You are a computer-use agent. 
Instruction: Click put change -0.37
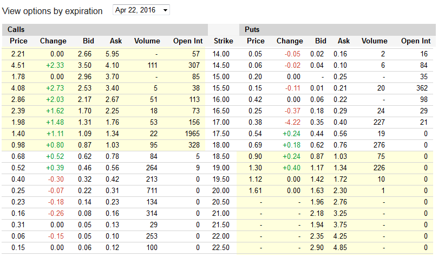click(x=292, y=111)
